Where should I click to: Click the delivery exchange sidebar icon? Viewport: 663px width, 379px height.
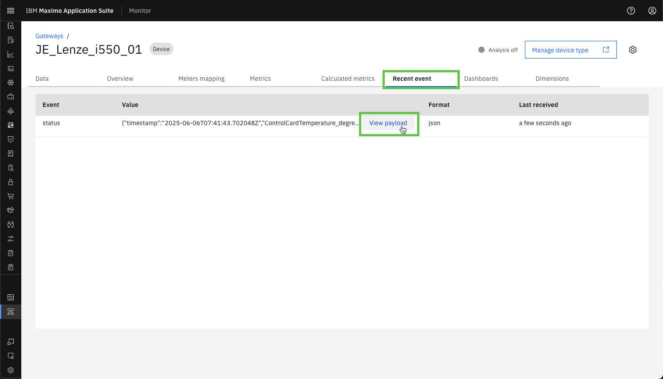[11, 210]
